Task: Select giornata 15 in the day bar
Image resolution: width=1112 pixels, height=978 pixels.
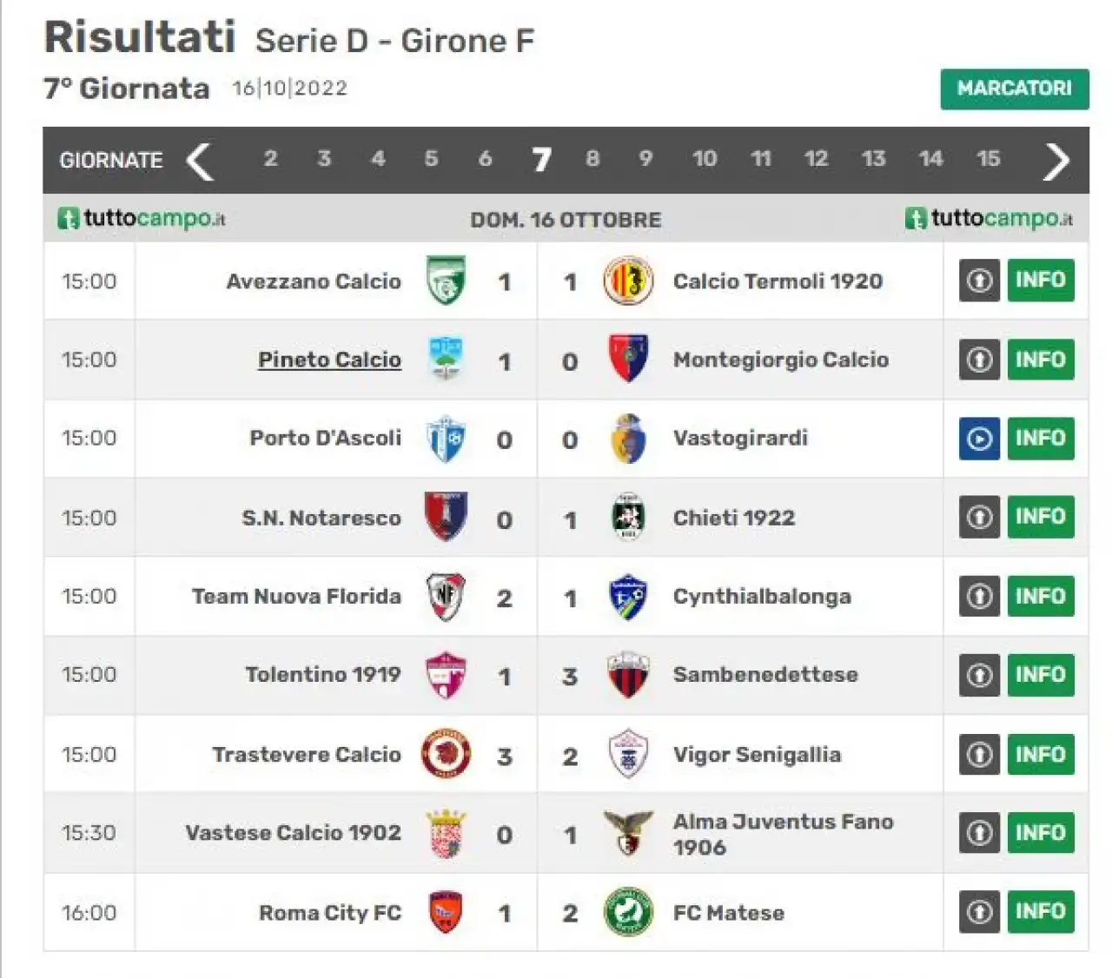Action: click(x=988, y=158)
